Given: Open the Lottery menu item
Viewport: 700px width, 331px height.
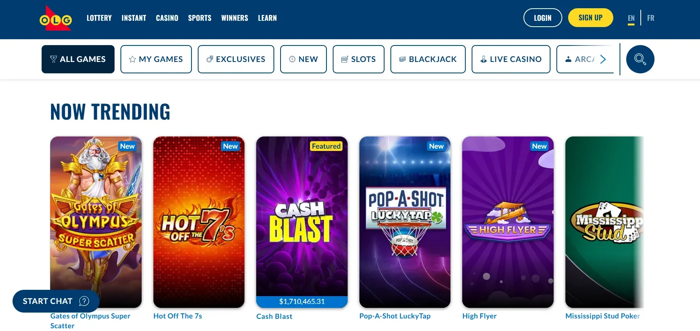Looking at the screenshot, I should (99, 18).
